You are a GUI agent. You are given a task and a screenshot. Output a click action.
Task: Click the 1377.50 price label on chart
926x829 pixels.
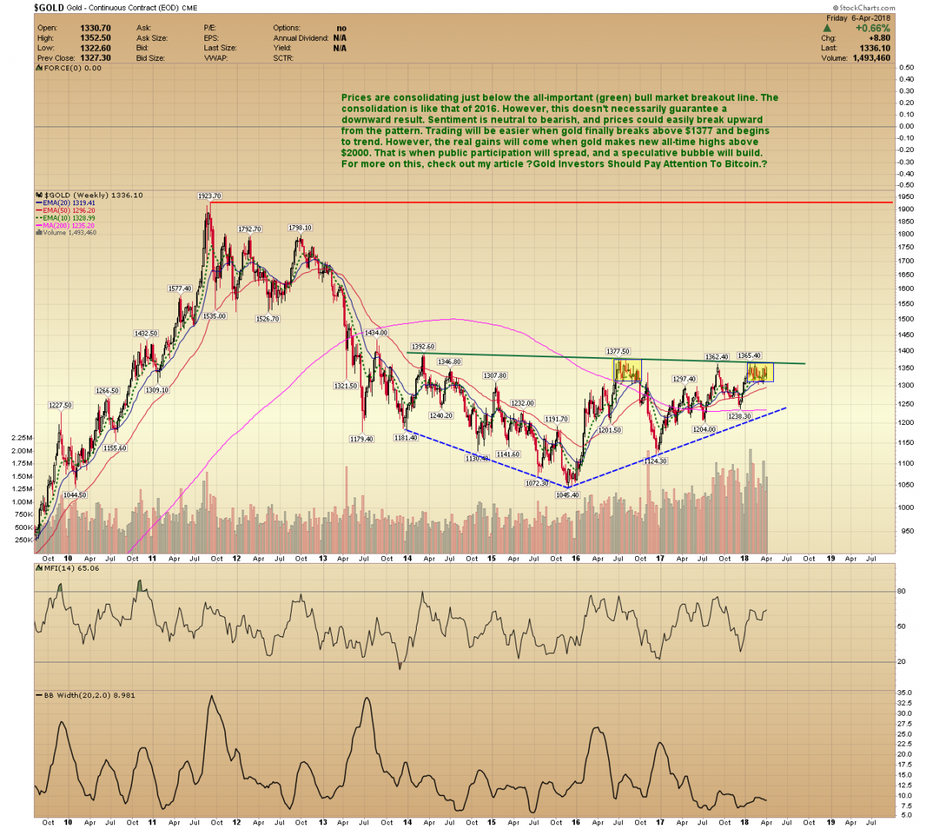pyautogui.click(x=618, y=352)
